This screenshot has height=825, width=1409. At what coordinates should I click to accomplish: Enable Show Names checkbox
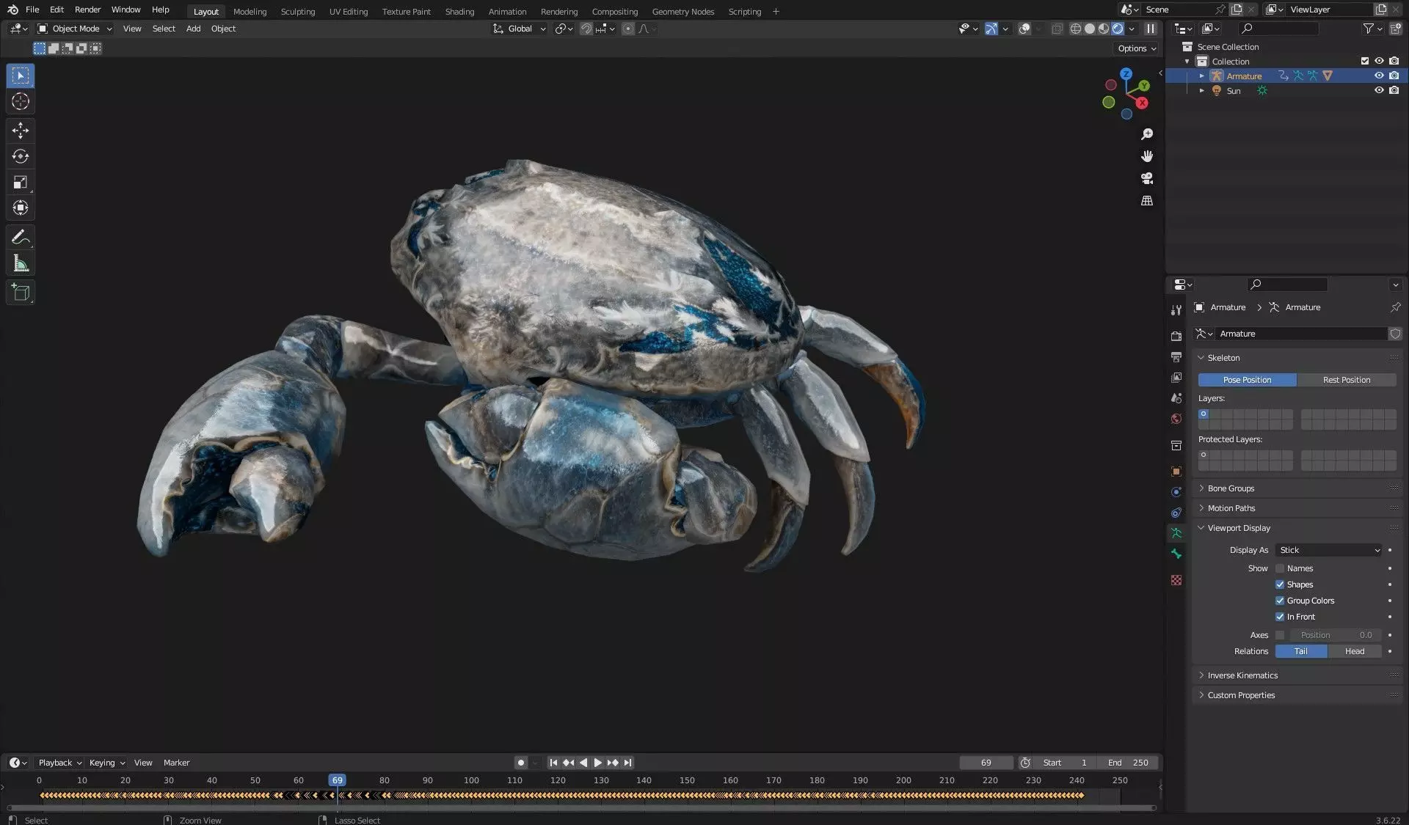click(1280, 568)
